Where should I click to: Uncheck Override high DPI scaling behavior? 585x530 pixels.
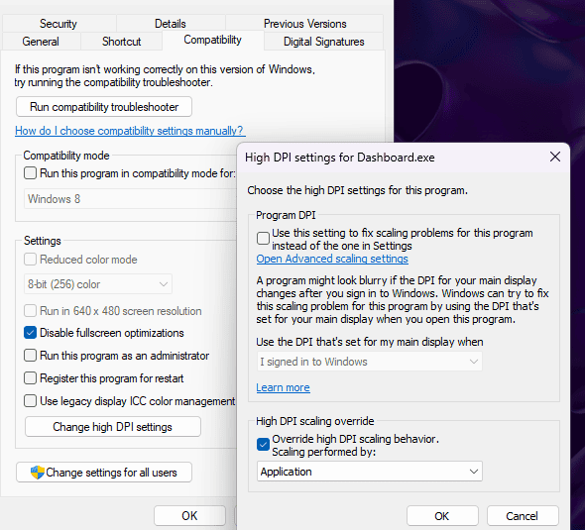click(x=263, y=444)
